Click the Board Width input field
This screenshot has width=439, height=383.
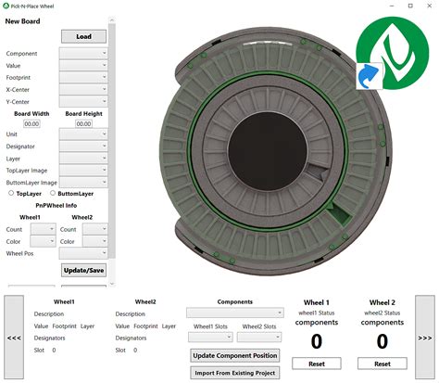(x=31, y=123)
